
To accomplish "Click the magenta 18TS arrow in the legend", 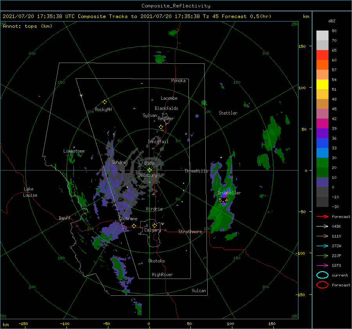I will pos(322,266).
